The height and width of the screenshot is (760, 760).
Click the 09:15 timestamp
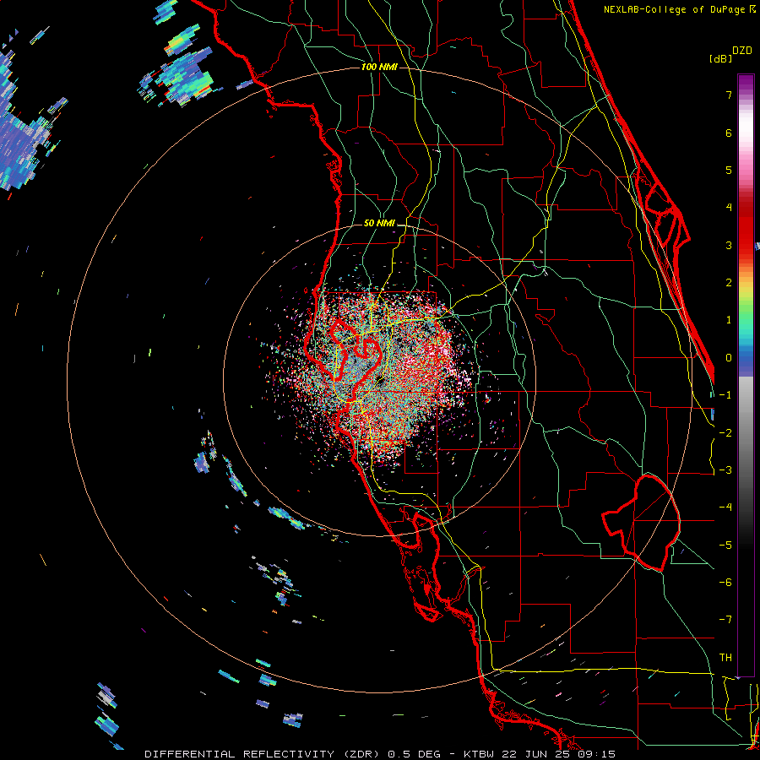tap(597, 754)
